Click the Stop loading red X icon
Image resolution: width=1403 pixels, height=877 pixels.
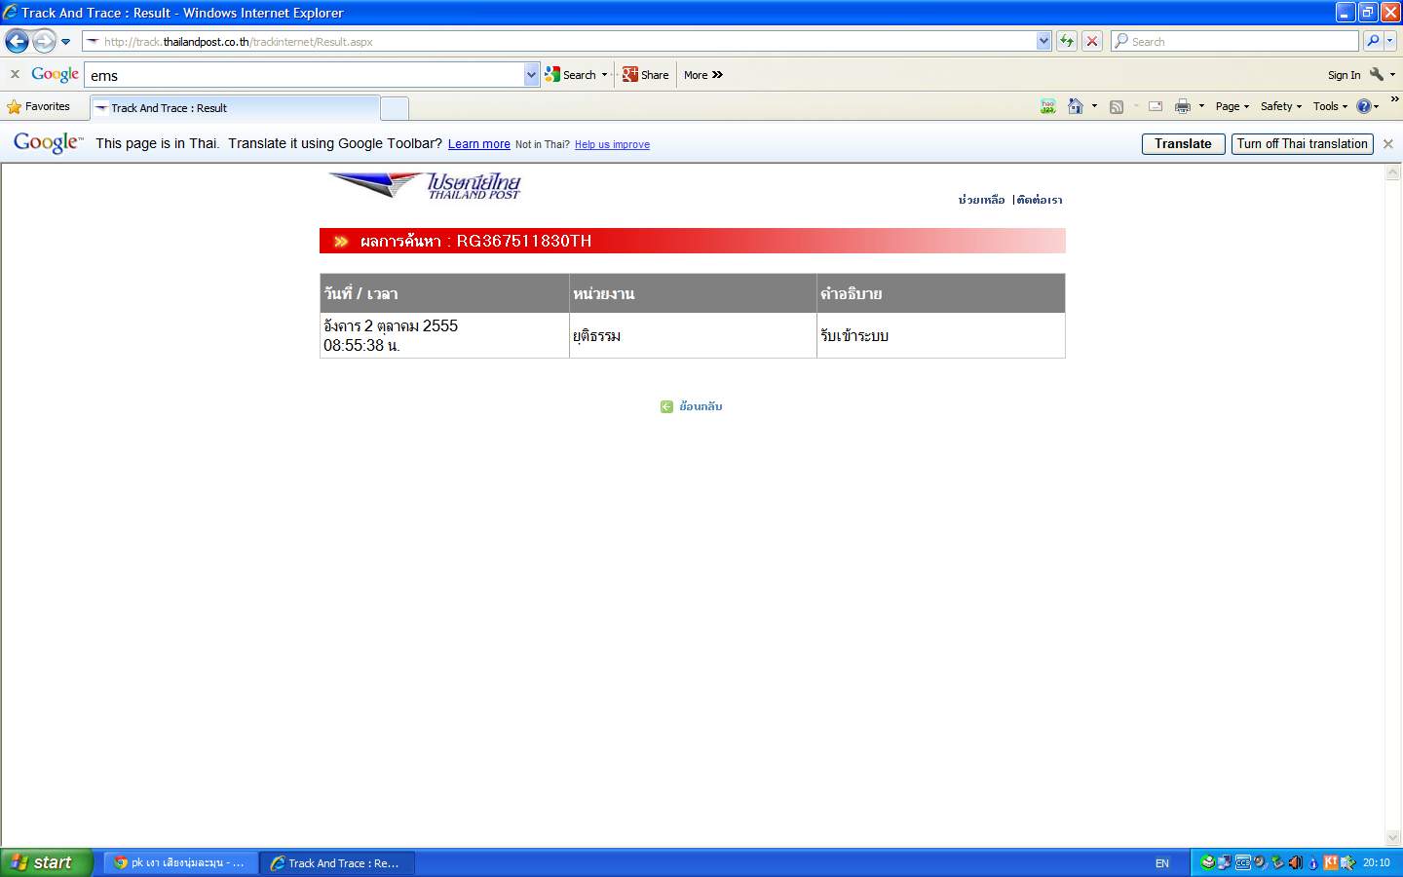point(1092,41)
